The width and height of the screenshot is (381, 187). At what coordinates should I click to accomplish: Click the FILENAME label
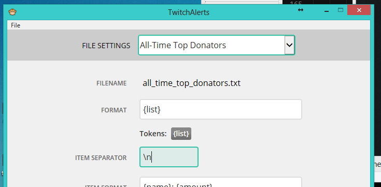coord(111,83)
